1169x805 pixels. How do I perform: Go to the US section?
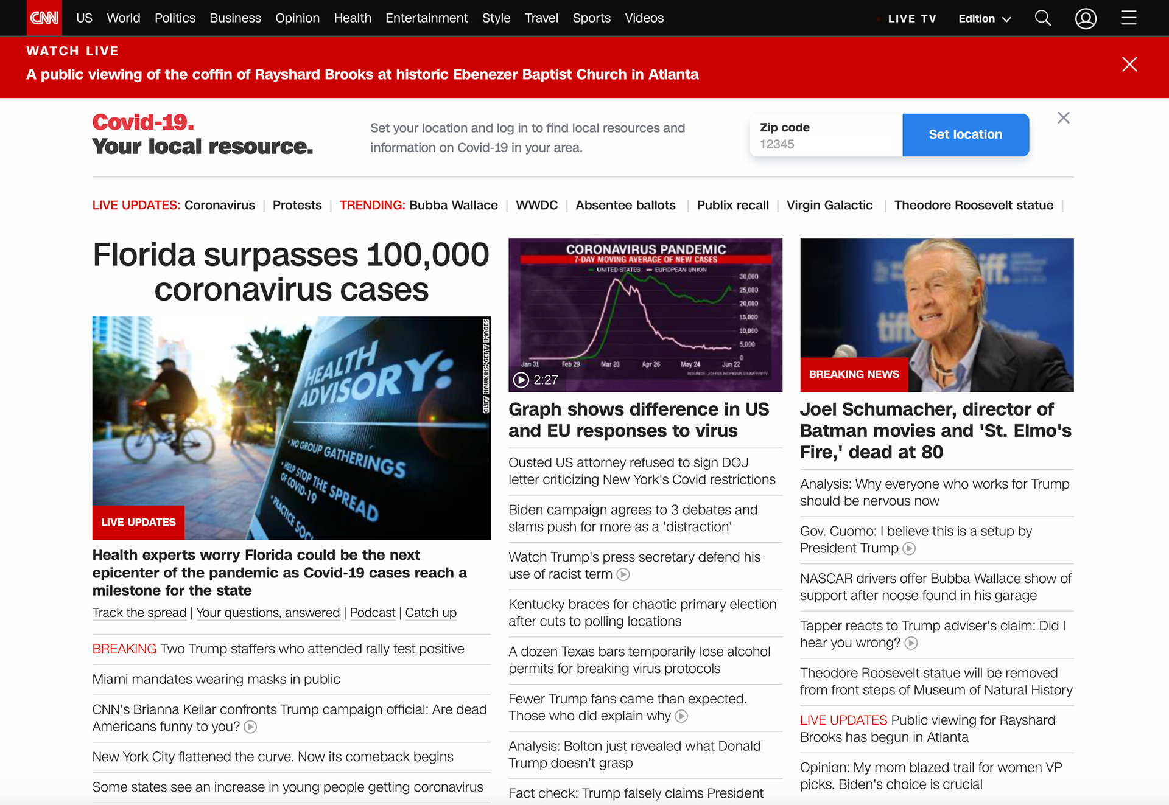pyautogui.click(x=84, y=18)
